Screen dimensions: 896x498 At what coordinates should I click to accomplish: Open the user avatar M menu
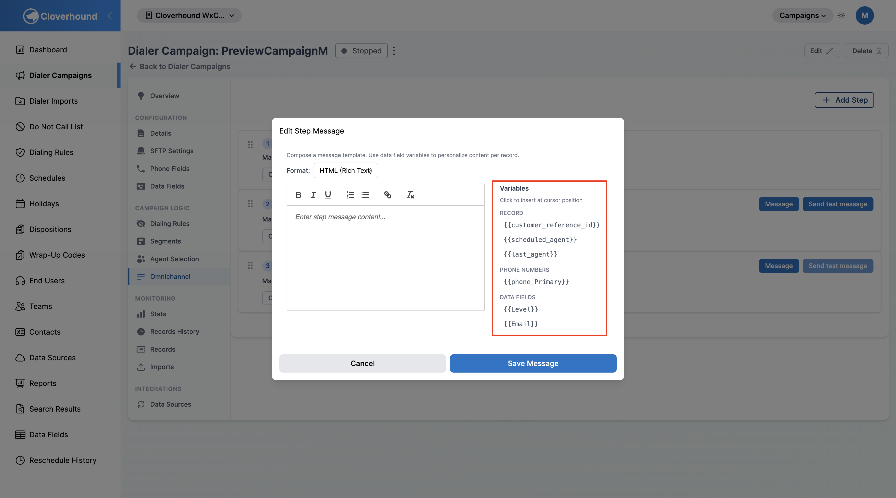point(864,16)
